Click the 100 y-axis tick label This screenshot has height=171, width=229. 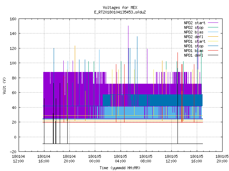tap(13, 63)
